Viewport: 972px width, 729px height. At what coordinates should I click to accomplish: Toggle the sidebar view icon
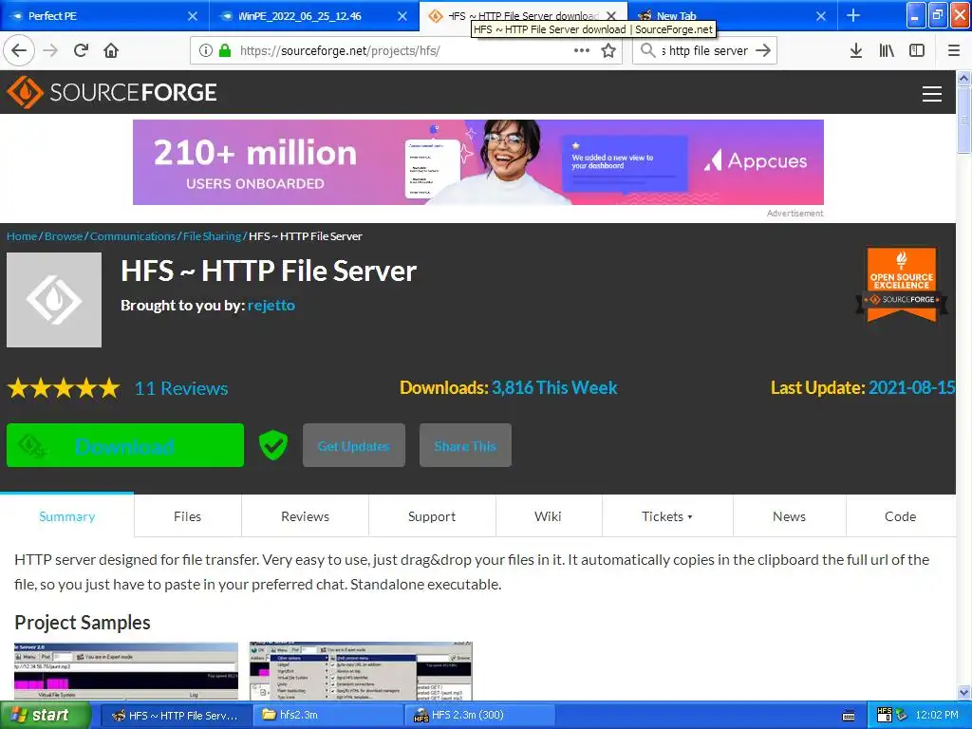917,50
